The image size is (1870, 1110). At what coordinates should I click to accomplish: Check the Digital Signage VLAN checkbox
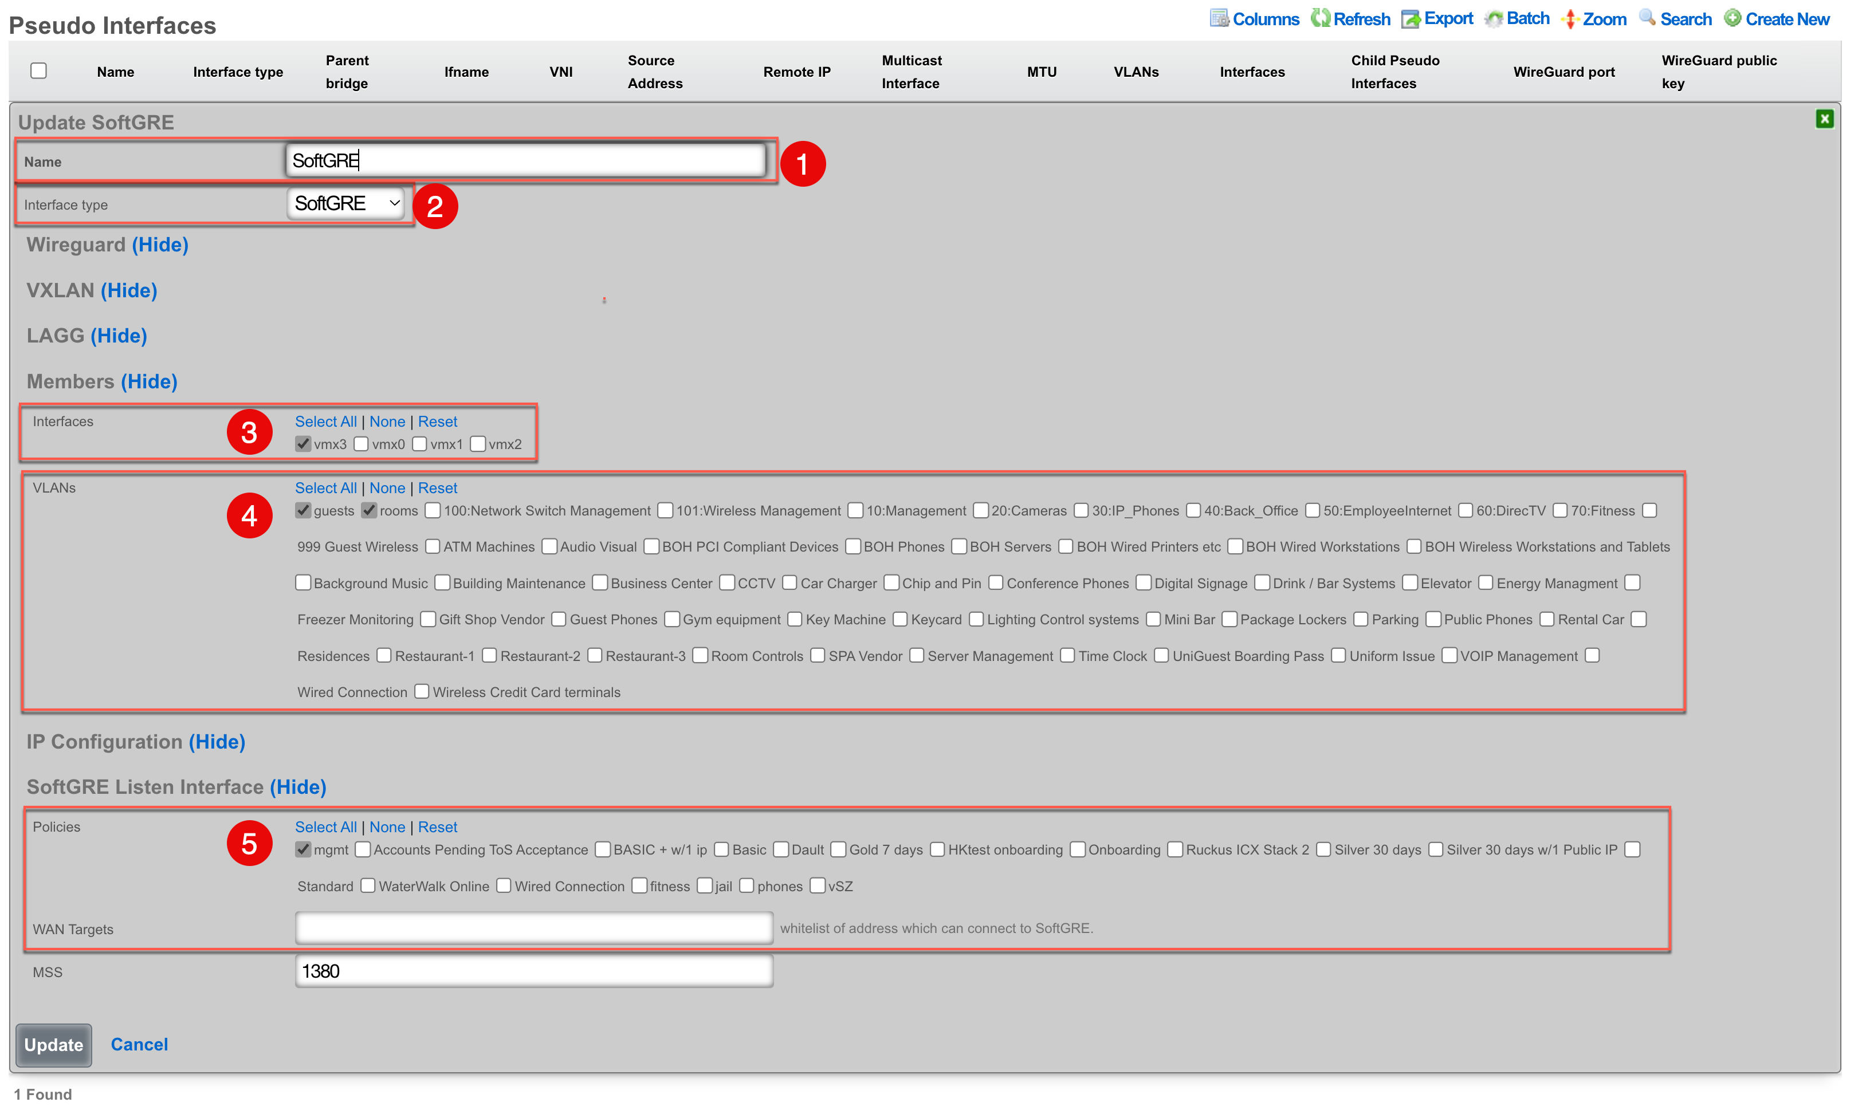pos(1144,582)
